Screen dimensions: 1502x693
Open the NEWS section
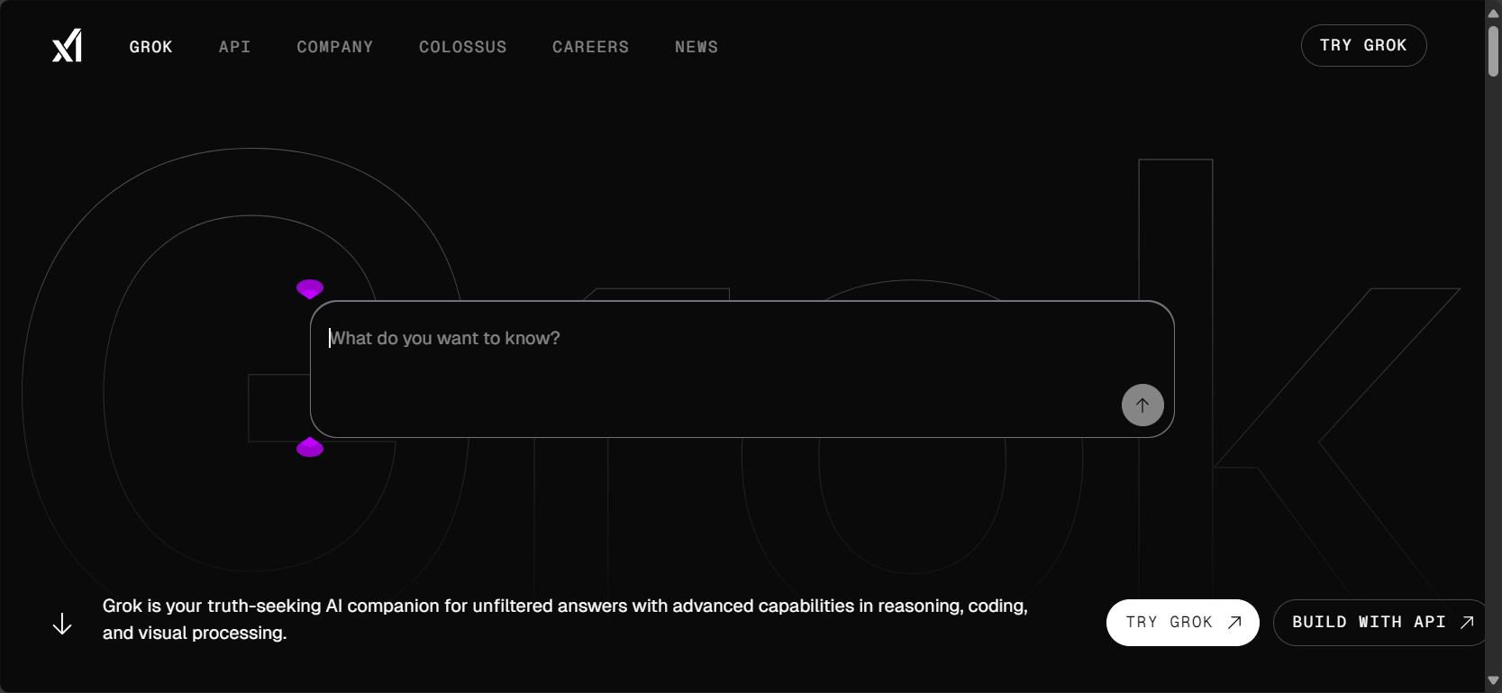click(696, 47)
